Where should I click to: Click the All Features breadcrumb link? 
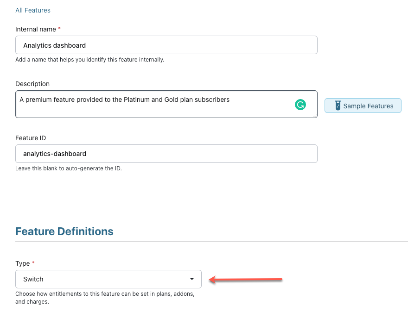coord(33,10)
